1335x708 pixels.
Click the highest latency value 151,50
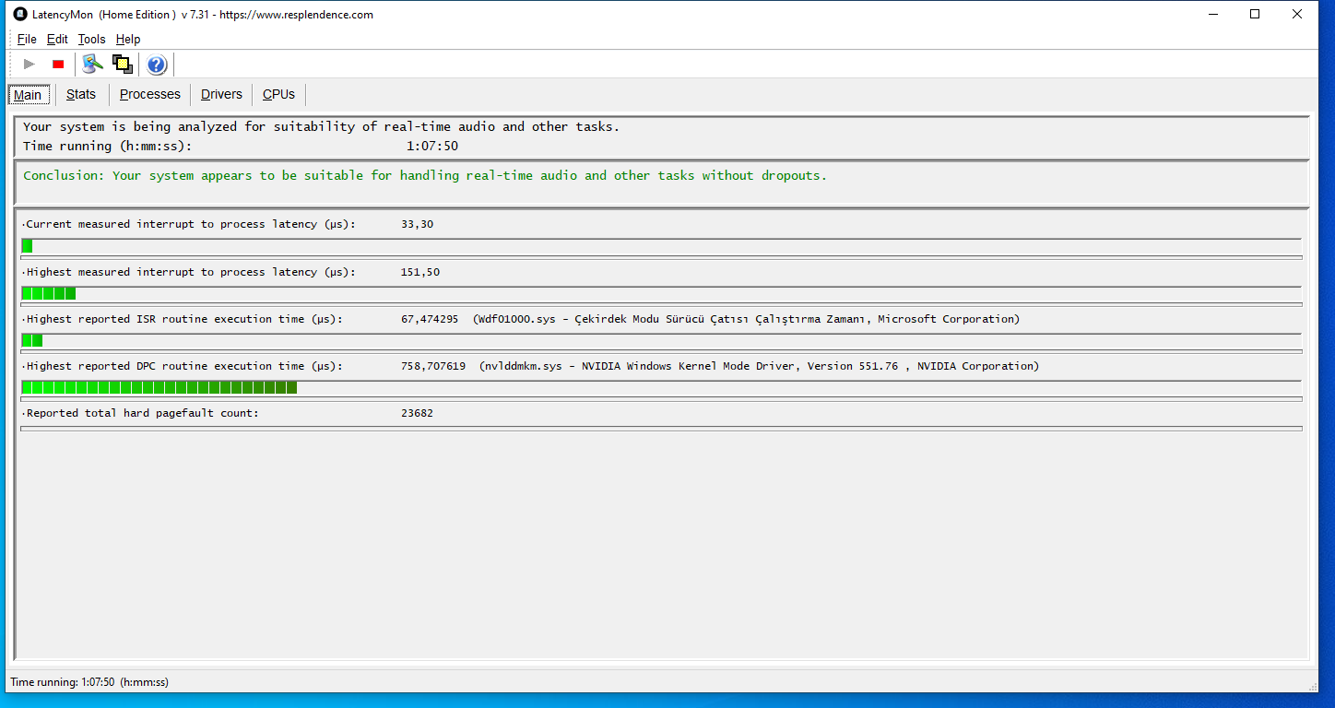[x=420, y=272]
